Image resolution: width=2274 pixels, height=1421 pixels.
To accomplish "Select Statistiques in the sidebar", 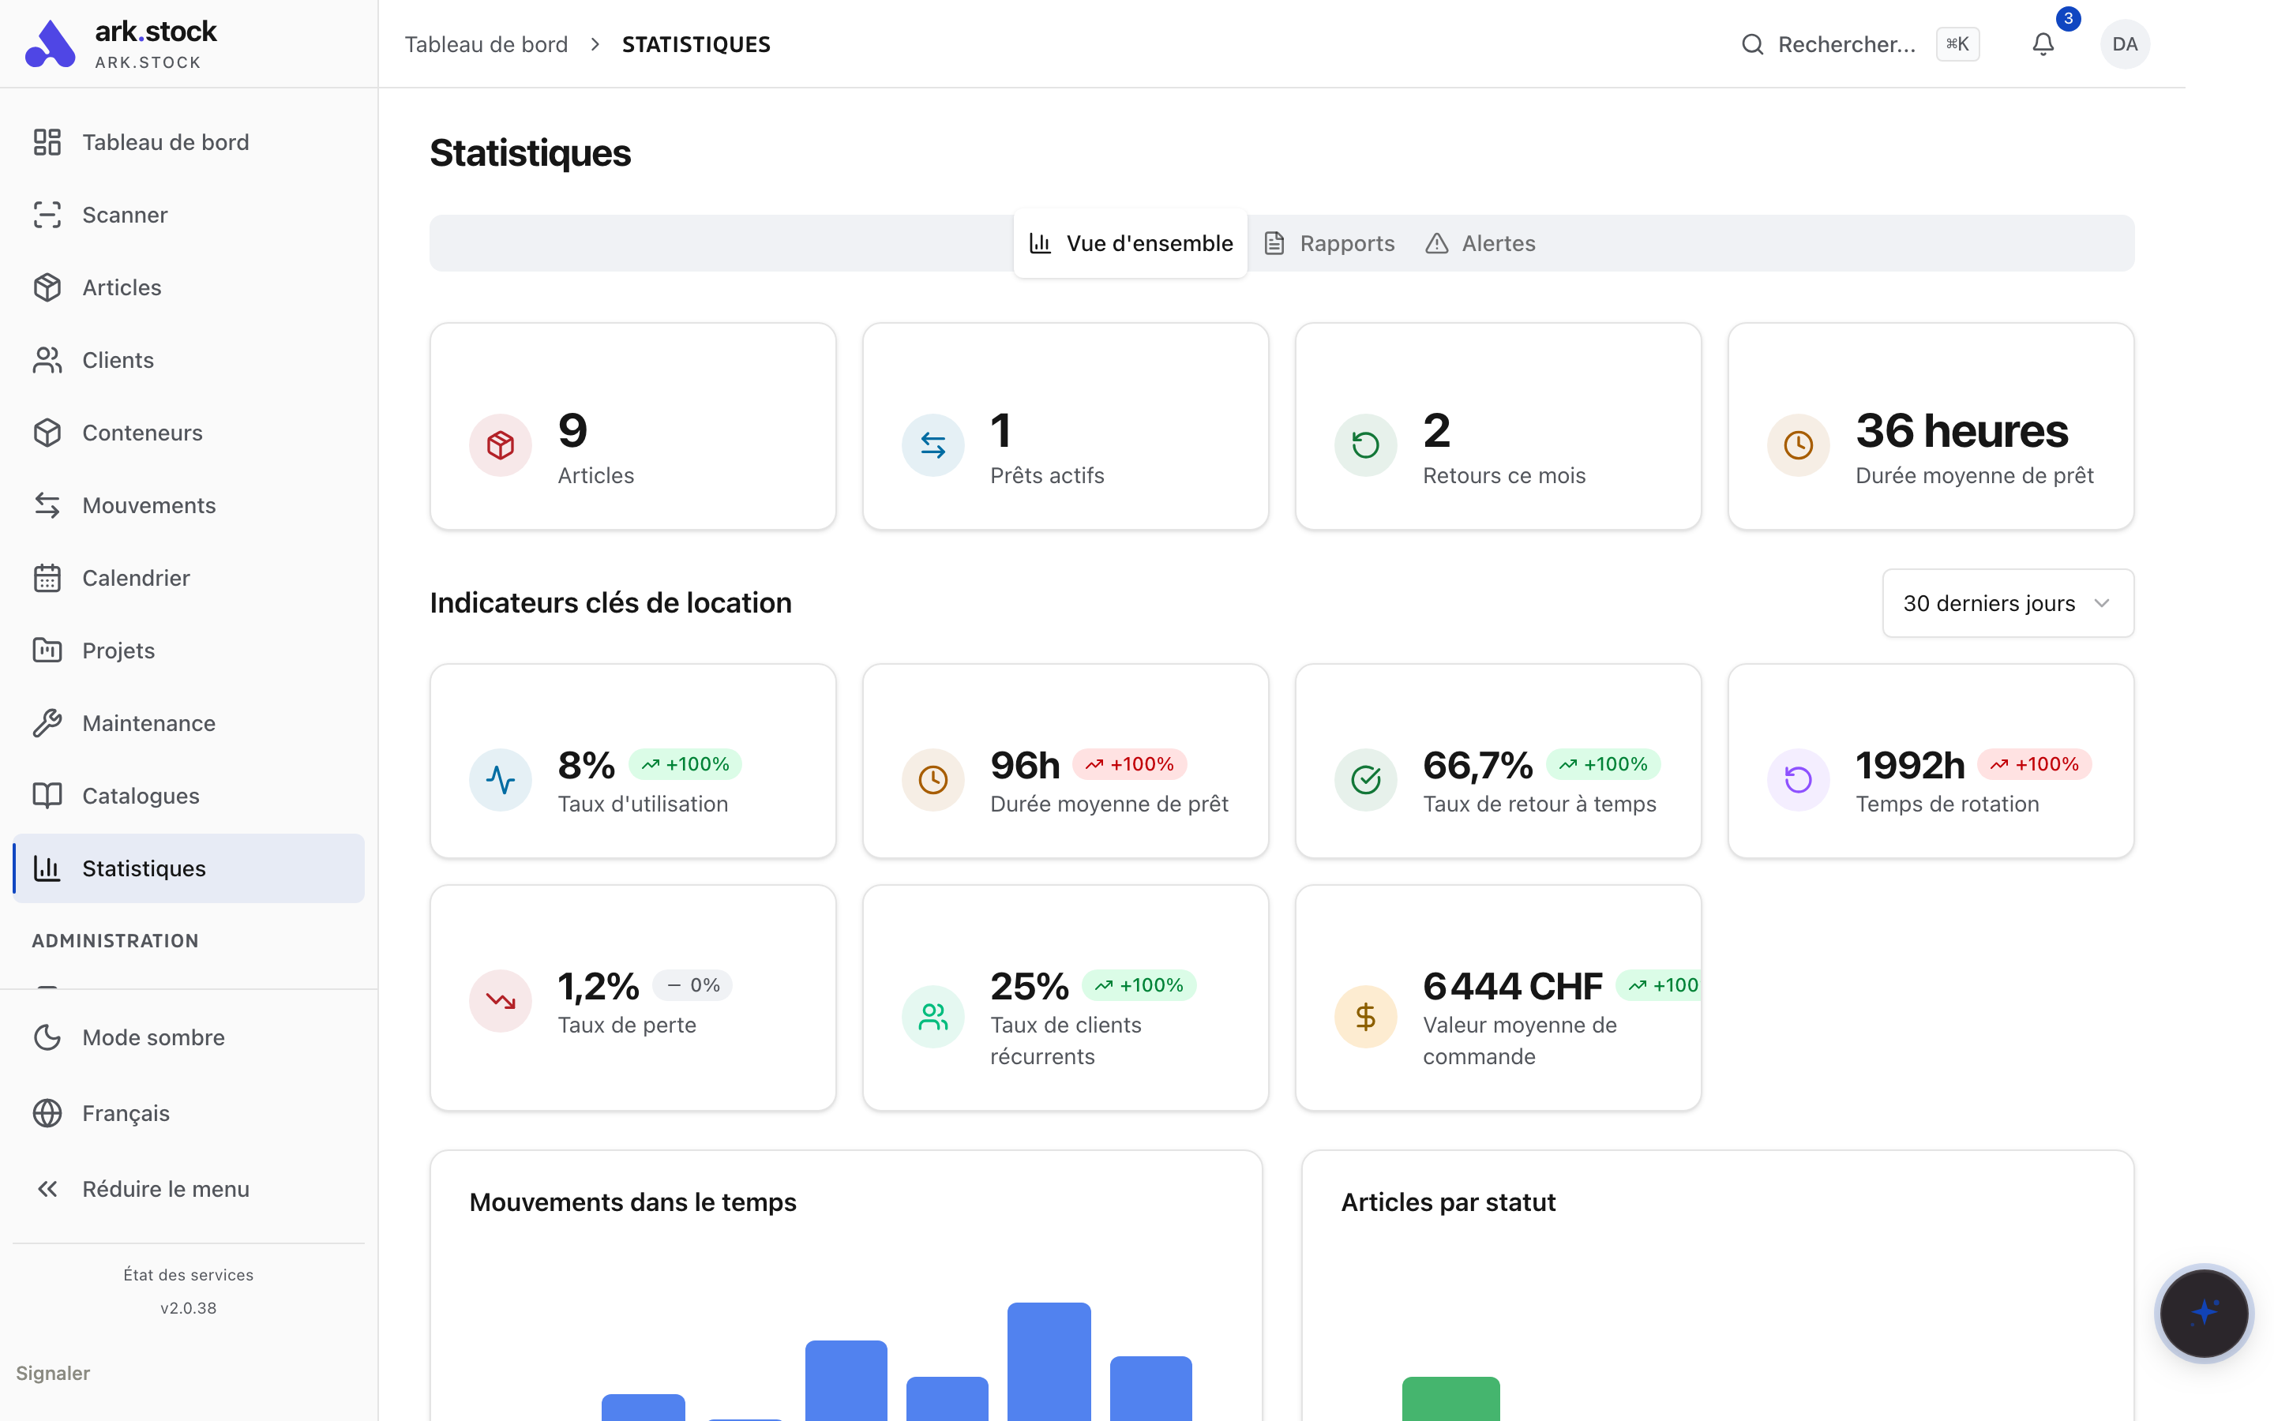I will (188, 868).
